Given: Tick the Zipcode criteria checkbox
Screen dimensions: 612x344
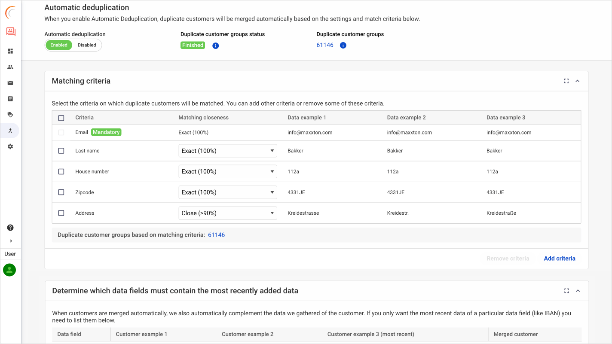Looking at the screenshot, I should coord(61,192).
